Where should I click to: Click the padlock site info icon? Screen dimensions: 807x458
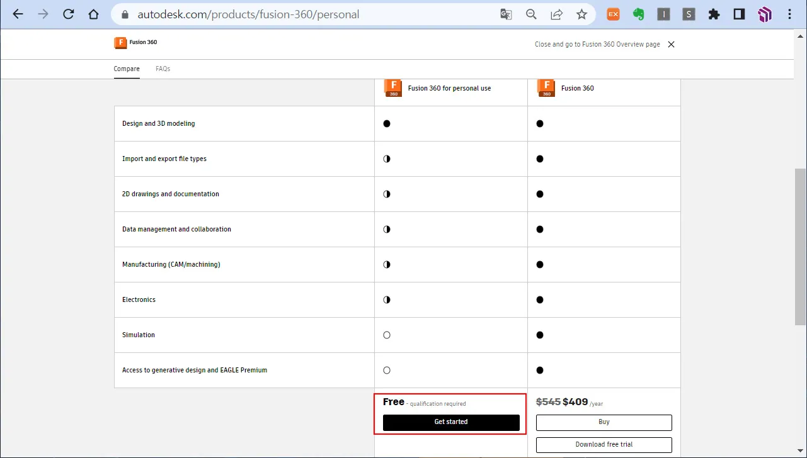click(124, 14)
